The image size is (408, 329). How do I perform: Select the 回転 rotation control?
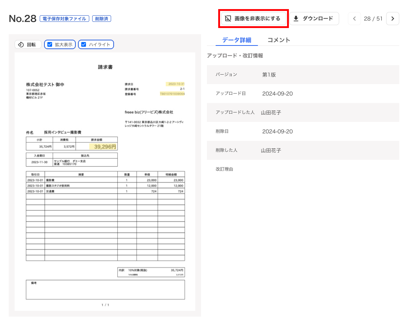tap(28, 44)
